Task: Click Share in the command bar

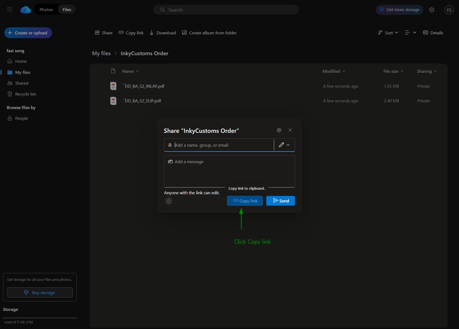Action: [x=104, y=33]
